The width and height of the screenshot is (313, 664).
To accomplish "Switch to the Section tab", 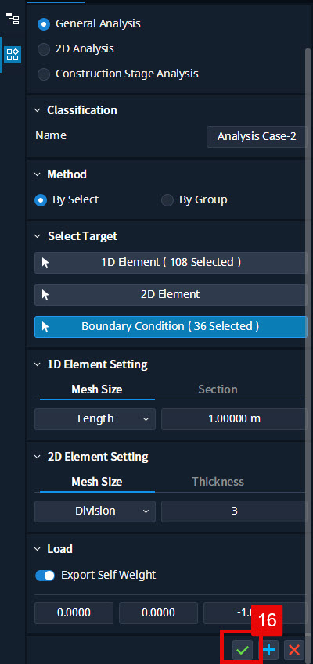I will 218,389.
